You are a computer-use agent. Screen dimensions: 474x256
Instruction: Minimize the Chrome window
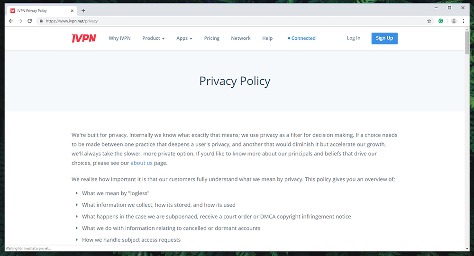point(436,8)
